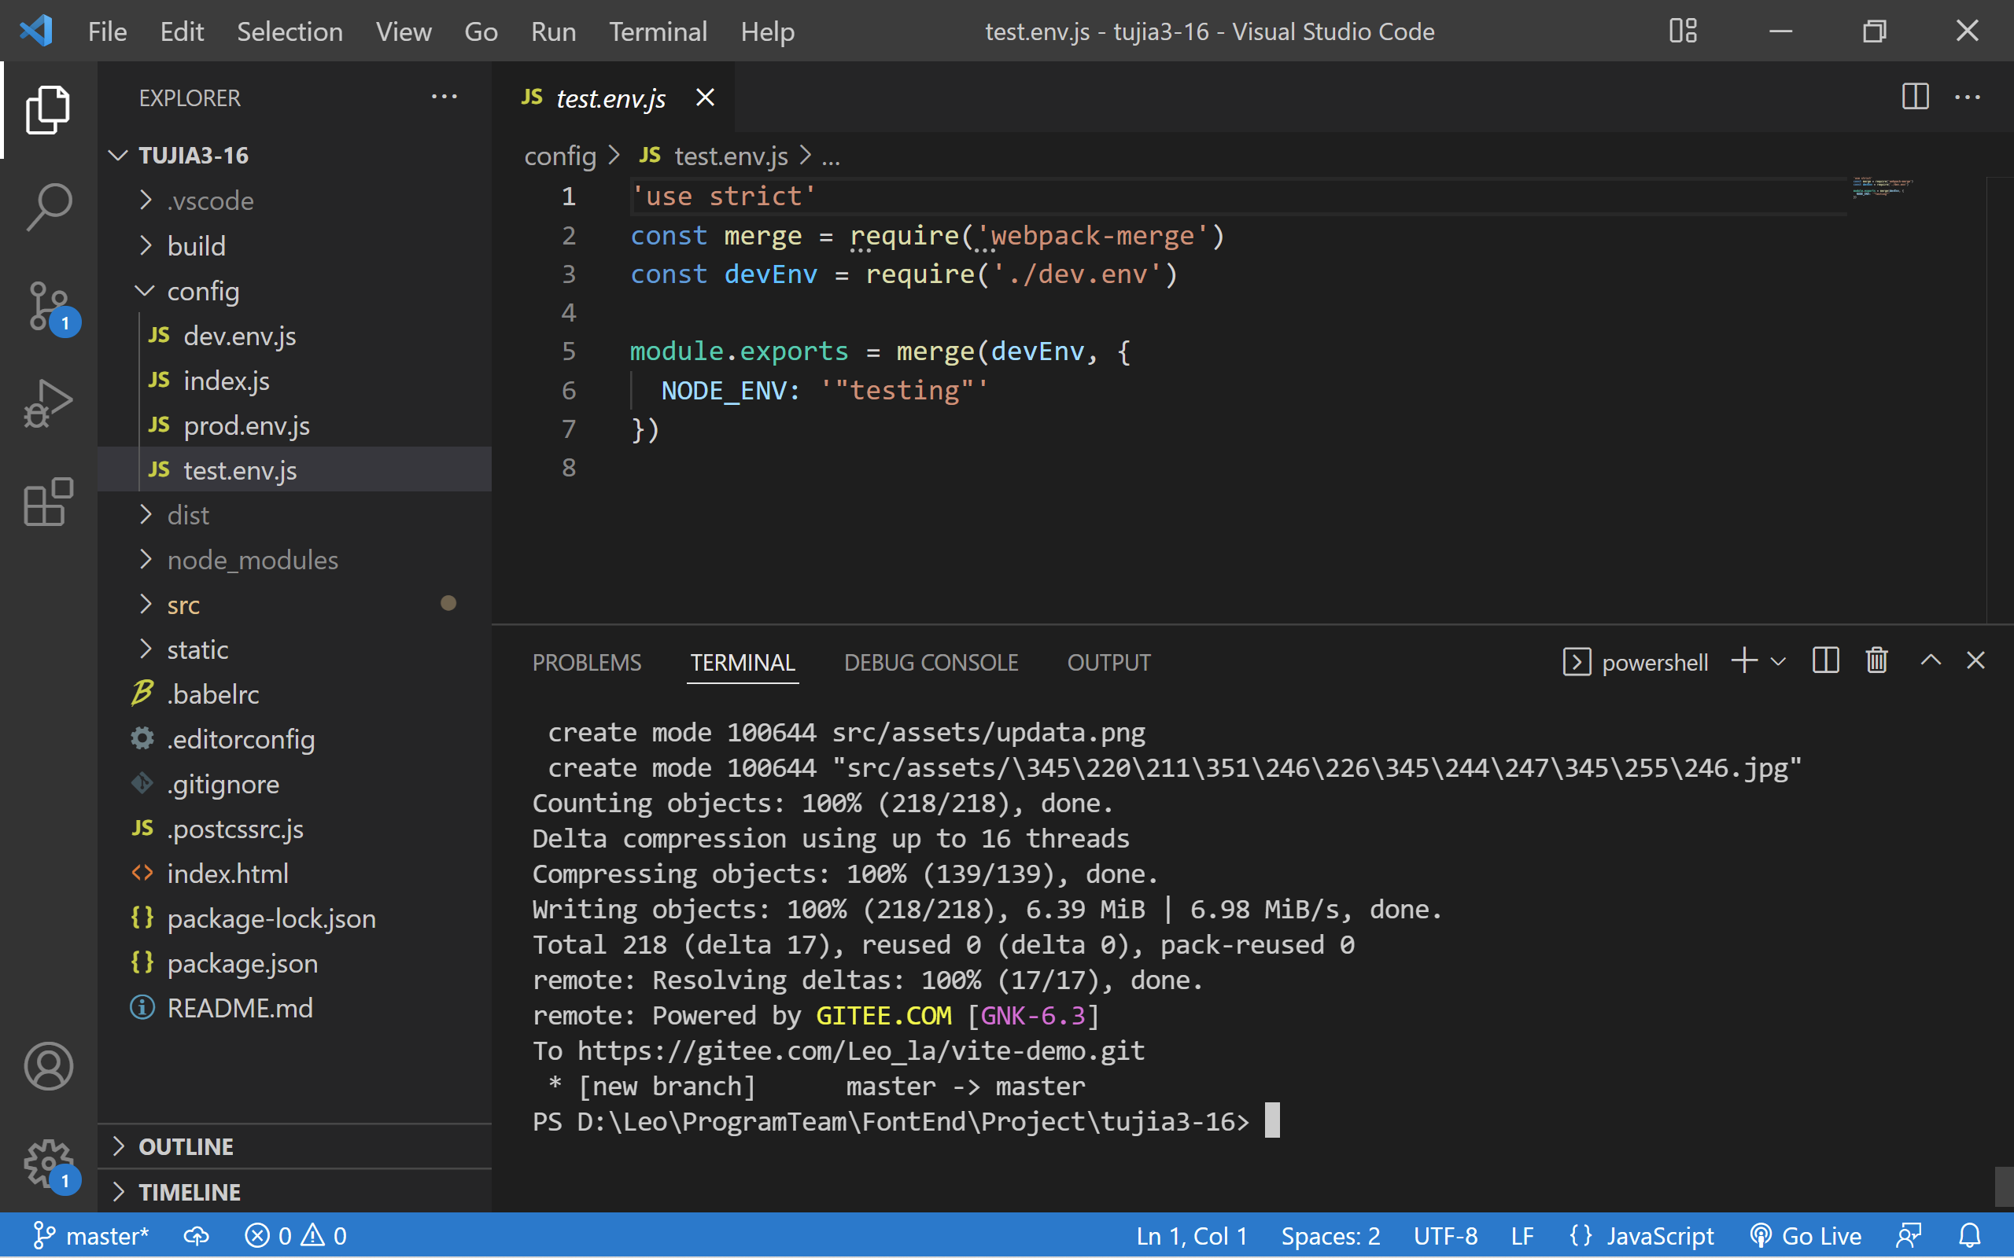
Task: Open index.html file
Action: click(294, 874)
